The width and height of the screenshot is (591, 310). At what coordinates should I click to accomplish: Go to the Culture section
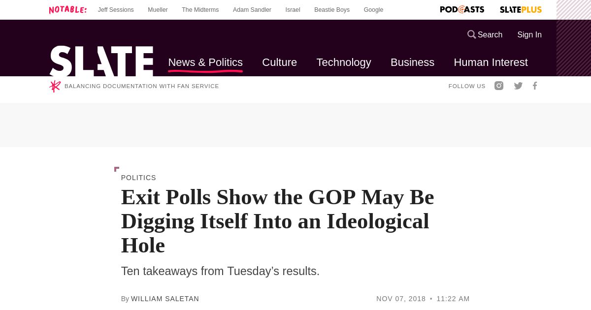coord(279,62)
